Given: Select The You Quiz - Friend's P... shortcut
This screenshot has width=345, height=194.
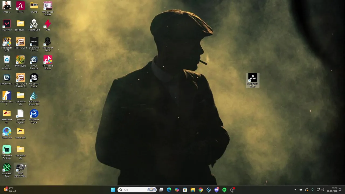Looking at the screenshot, I should tap(20, 81).
